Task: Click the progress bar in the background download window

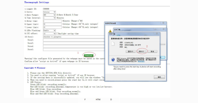Action: (163, 44)
